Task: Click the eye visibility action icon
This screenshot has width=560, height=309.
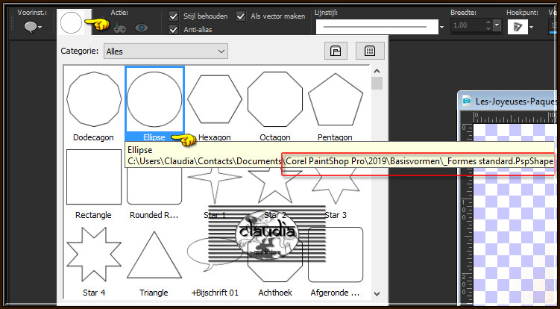Action: coord(142,28)
